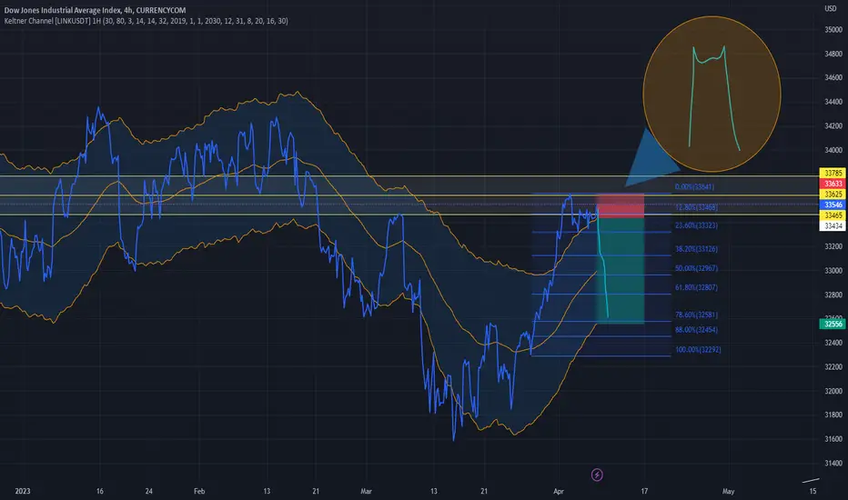Click the yellow 33465 price label

(833, 215)
